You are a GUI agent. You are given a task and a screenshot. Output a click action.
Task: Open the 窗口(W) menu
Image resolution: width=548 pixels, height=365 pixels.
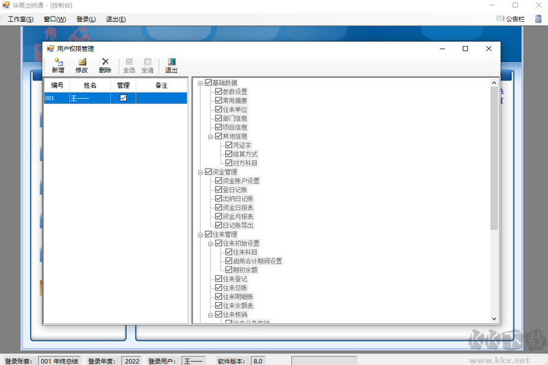55,19
